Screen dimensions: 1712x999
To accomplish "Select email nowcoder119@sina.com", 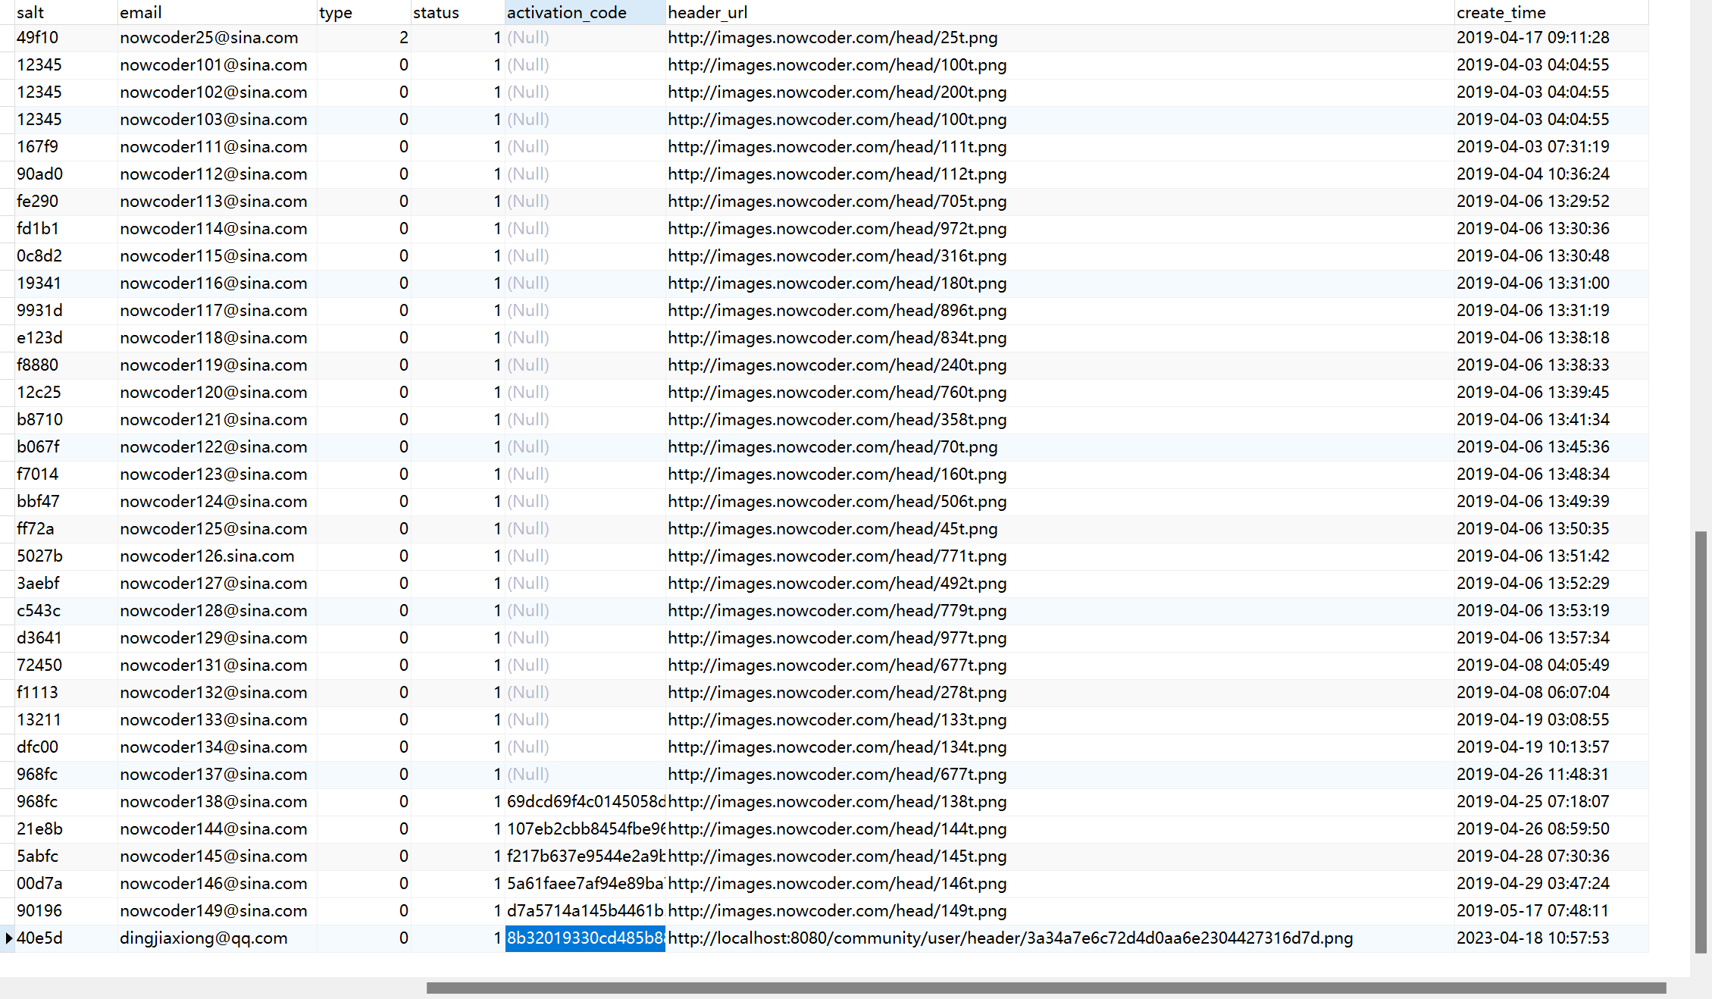I will (x=217, y=365).
